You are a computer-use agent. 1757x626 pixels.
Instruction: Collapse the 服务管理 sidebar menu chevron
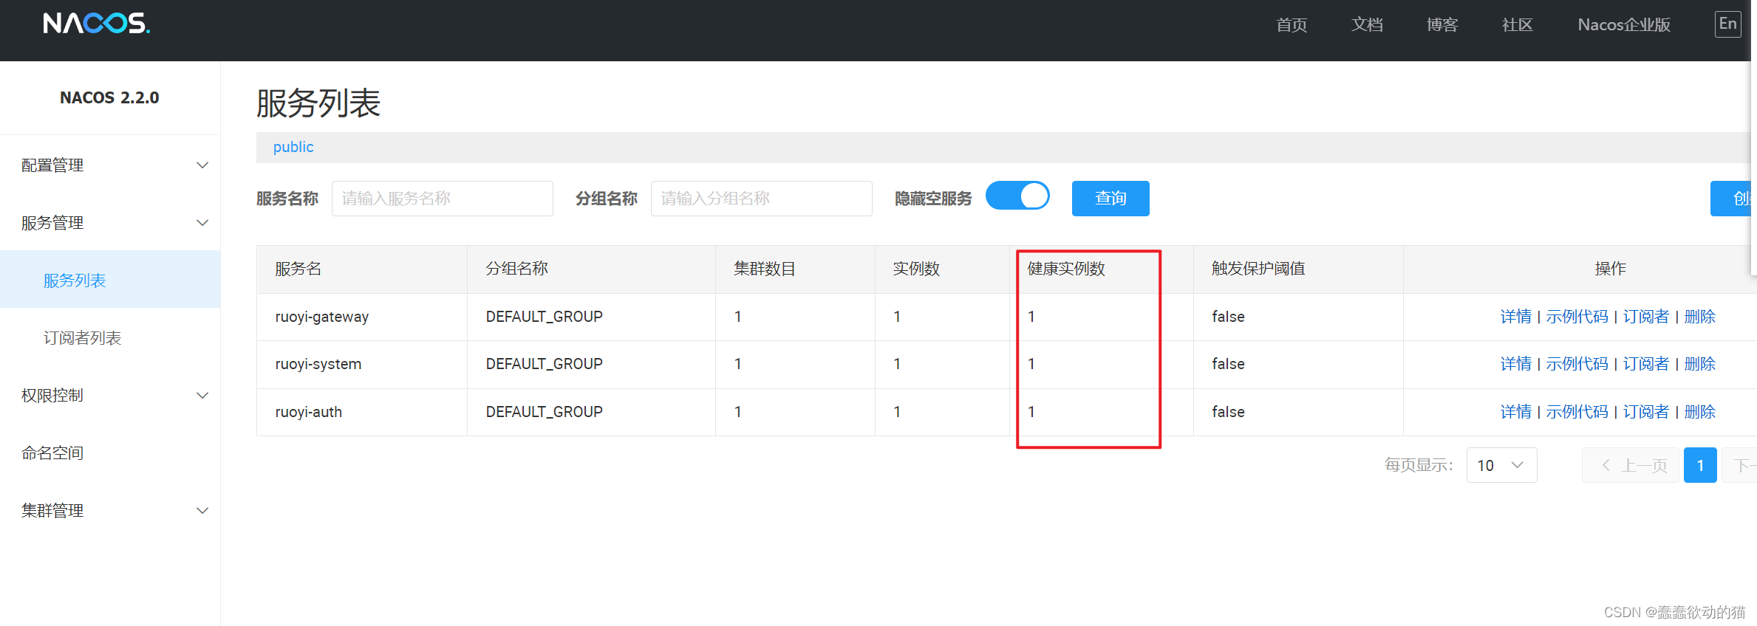point(202,223)
